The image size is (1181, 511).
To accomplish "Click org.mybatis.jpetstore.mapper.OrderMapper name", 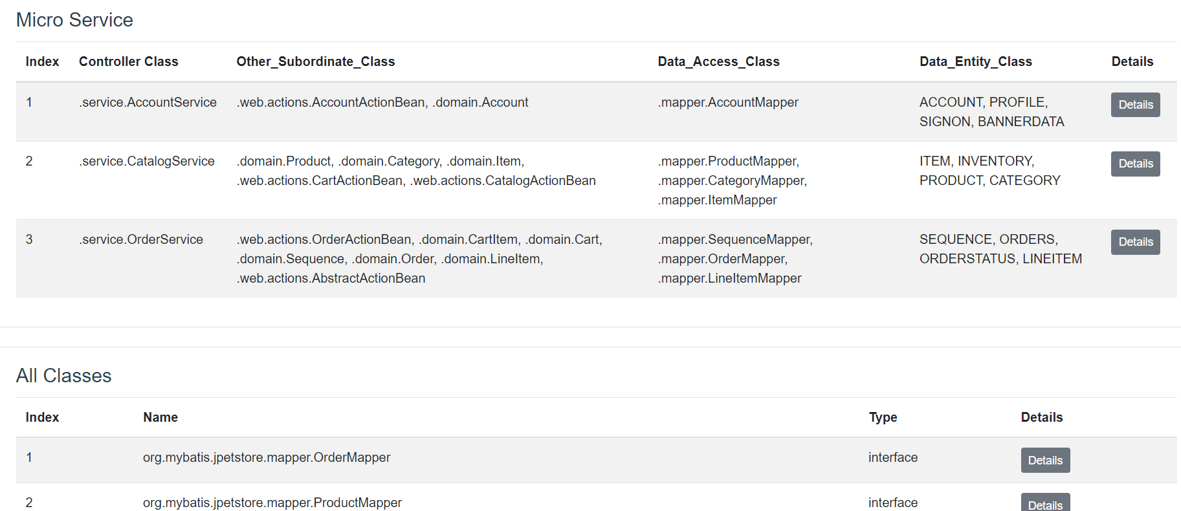I will coord(267,457).
